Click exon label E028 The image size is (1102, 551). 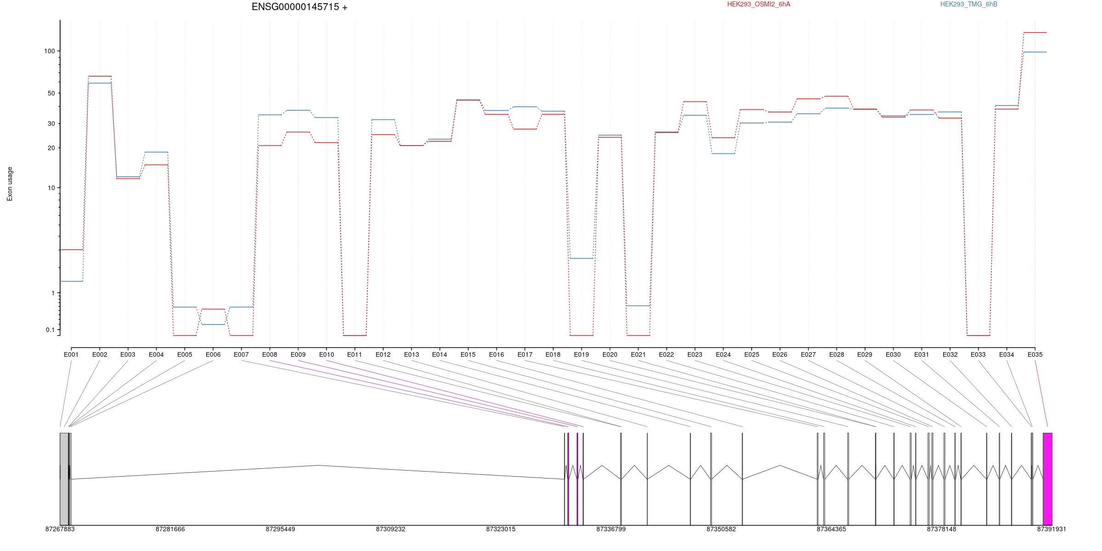point(837,354)
